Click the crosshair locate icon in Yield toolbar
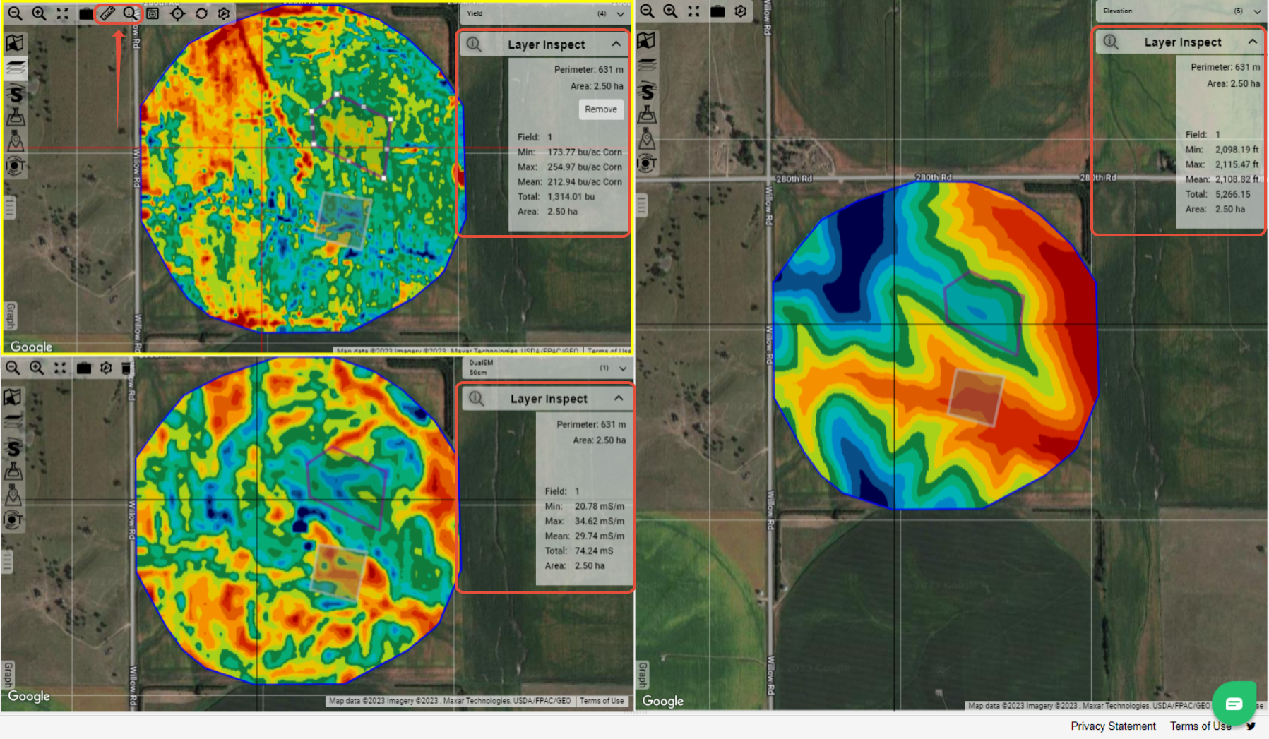Viewport: 1269px width, 739px height. tap(178, 13)
